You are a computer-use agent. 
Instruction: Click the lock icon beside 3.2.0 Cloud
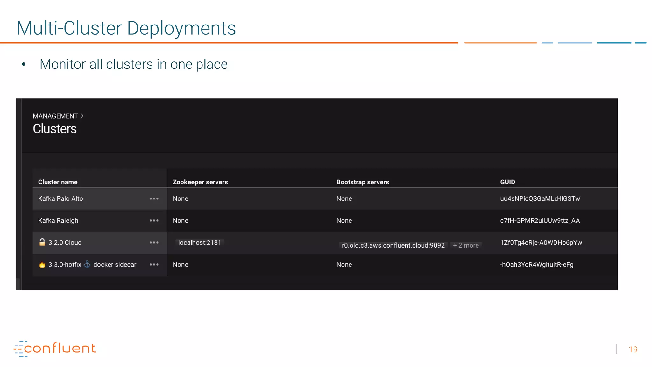pos(42,242)
